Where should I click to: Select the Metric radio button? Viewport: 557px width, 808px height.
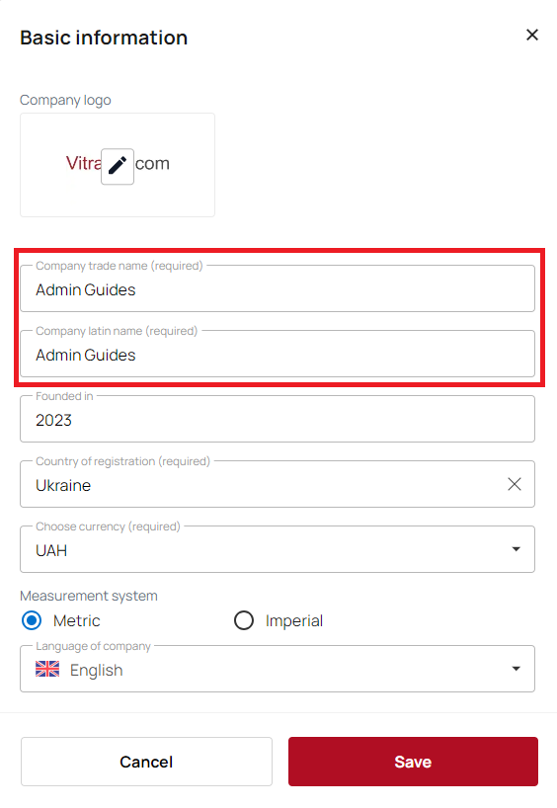[x=32, y=620]
